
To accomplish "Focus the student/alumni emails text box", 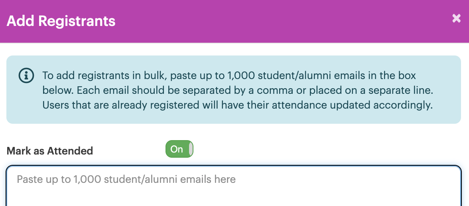I will coord(234,186).
